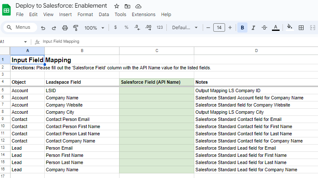
Task: Open the Format menu
Action: [x=85, y=15]
